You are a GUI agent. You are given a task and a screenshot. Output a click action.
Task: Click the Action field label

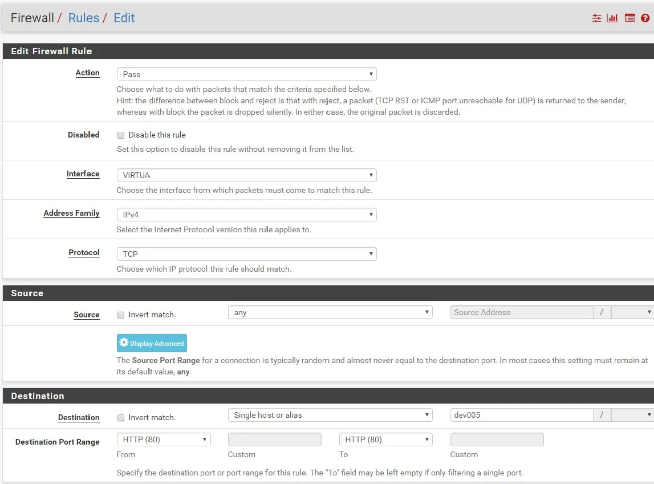point(88,72)
